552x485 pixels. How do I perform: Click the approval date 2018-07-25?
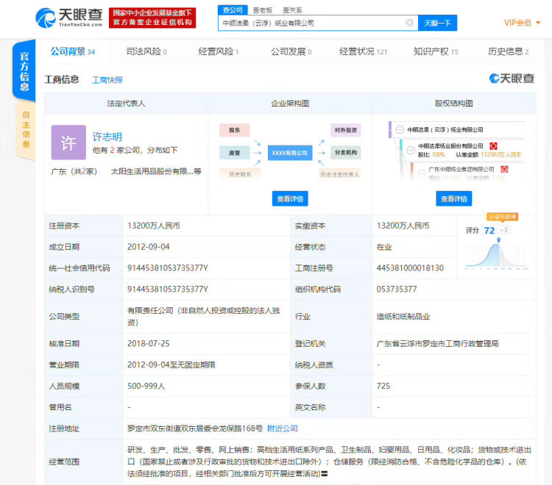click(149, 343)
